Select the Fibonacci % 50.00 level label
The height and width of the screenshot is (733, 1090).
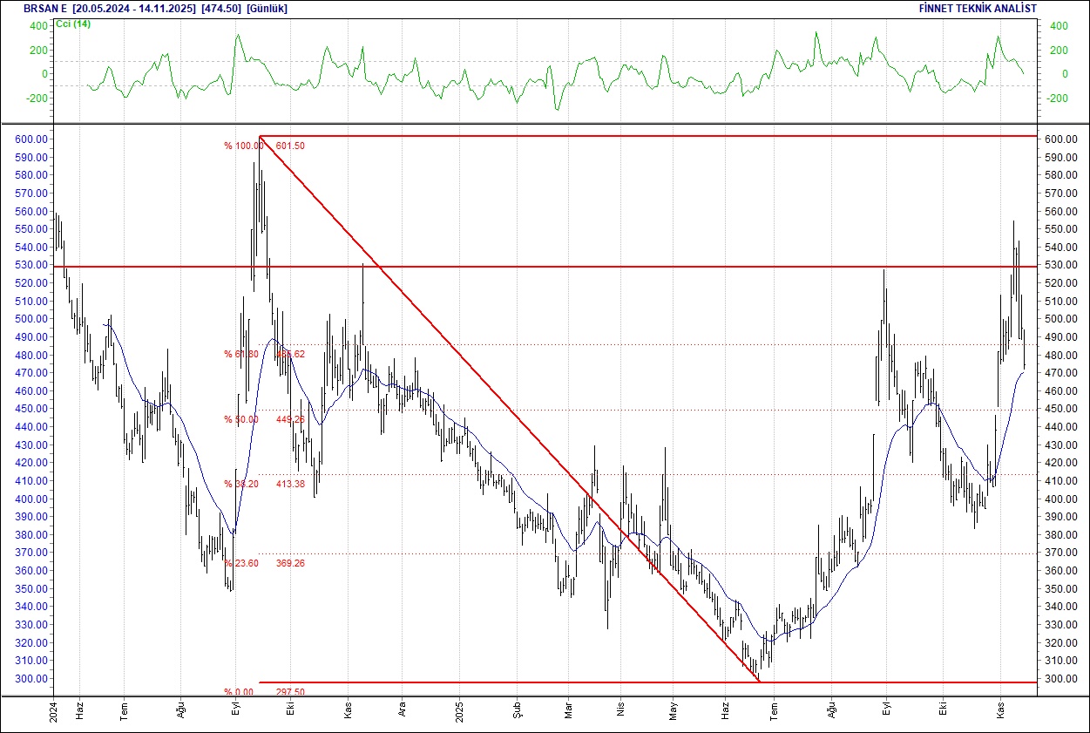240,419
